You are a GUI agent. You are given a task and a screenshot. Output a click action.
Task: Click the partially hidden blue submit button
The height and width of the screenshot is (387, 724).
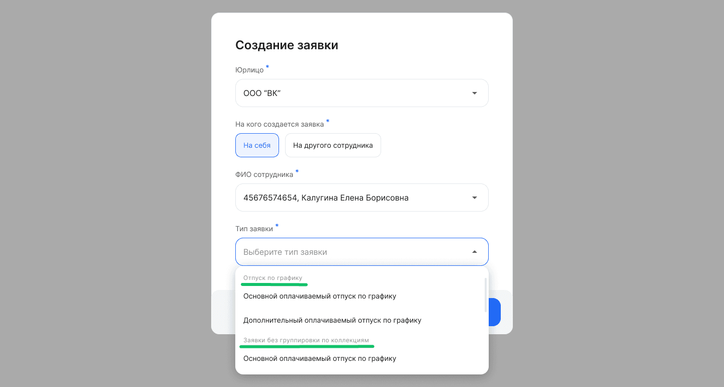495,312
